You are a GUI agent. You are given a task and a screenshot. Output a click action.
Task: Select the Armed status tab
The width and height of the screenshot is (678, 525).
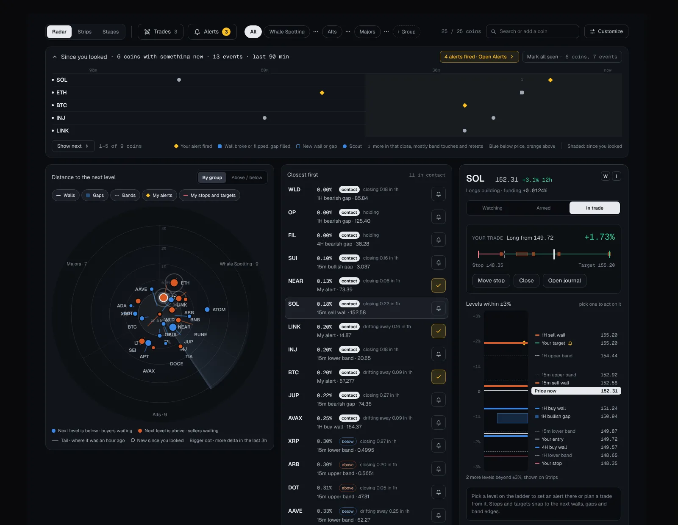[543, 208]
